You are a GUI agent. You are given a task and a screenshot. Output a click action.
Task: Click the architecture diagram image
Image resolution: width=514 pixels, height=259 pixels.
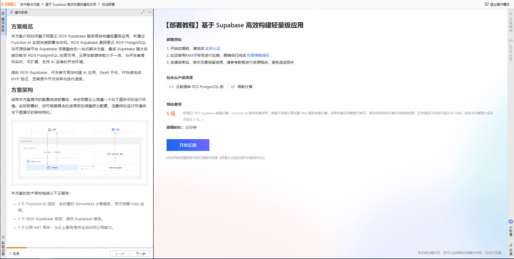(80, 153)
